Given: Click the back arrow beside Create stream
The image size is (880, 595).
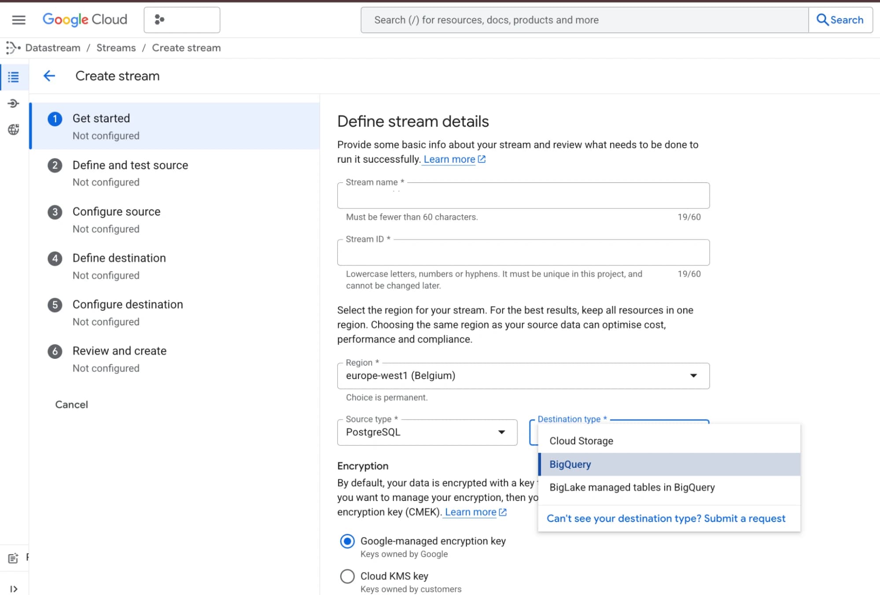Looking at the screenshot, I should point(49,76).
